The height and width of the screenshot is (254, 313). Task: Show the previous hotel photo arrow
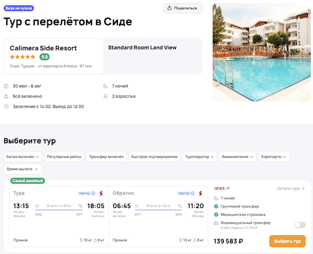click(x=218, y=52)
